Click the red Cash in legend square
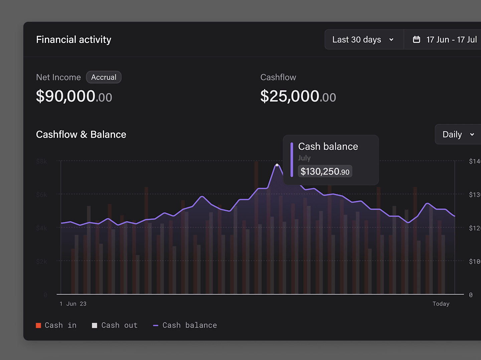Screen dimensions: 481x360 coord(39,325)
